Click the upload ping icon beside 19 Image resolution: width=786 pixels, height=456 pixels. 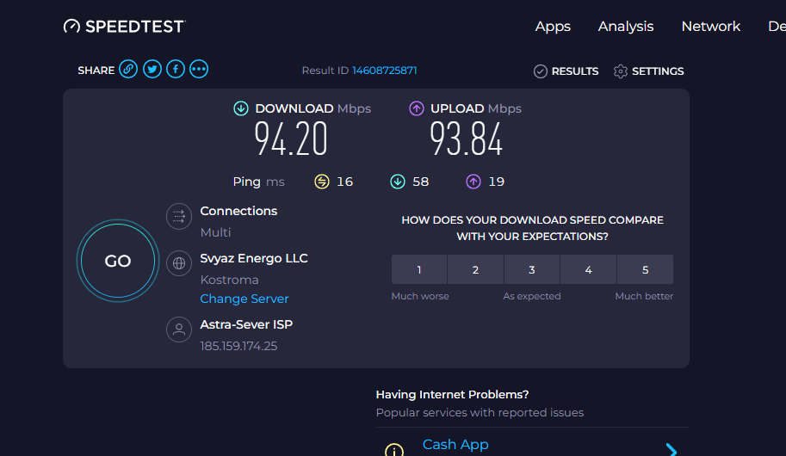pos(473,182)
